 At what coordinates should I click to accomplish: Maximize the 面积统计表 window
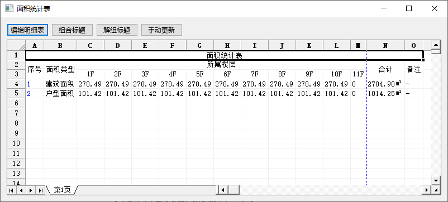point(409,8)
